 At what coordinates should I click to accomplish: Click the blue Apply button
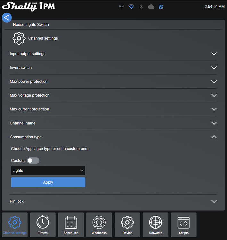tap(48, 182)
